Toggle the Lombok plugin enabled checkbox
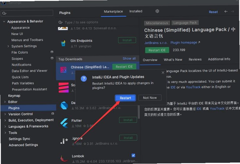Image resolution: width=240 pixels, height=164 pixels. tap(133, 155)
